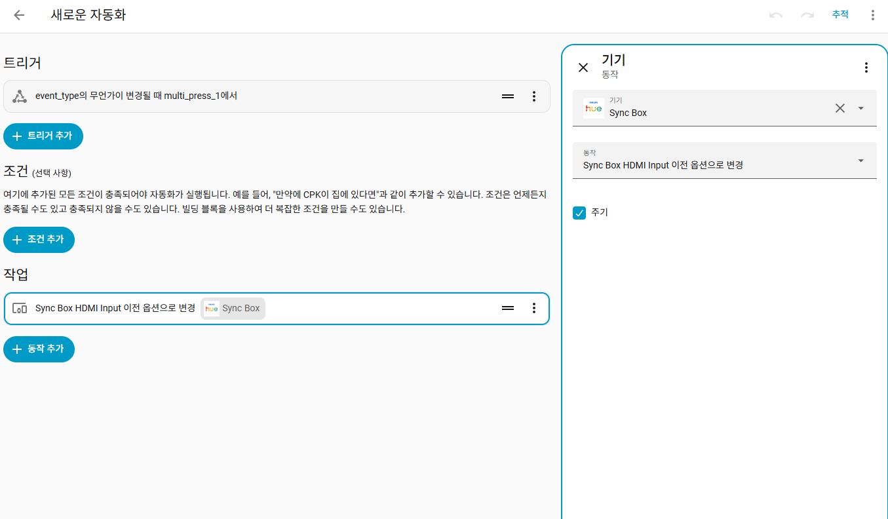Expand the 기기 device dropdown arrow
888x519 pixels.
point(861,108)
